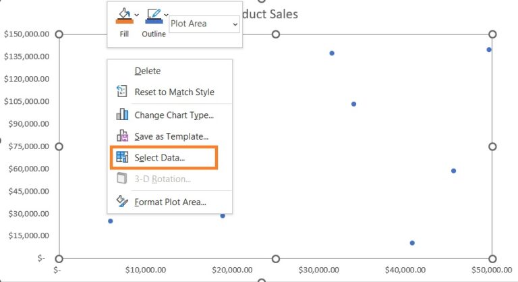
Task: Click the greyed-out 3-D Rotation icon
Action: point(122,179)
